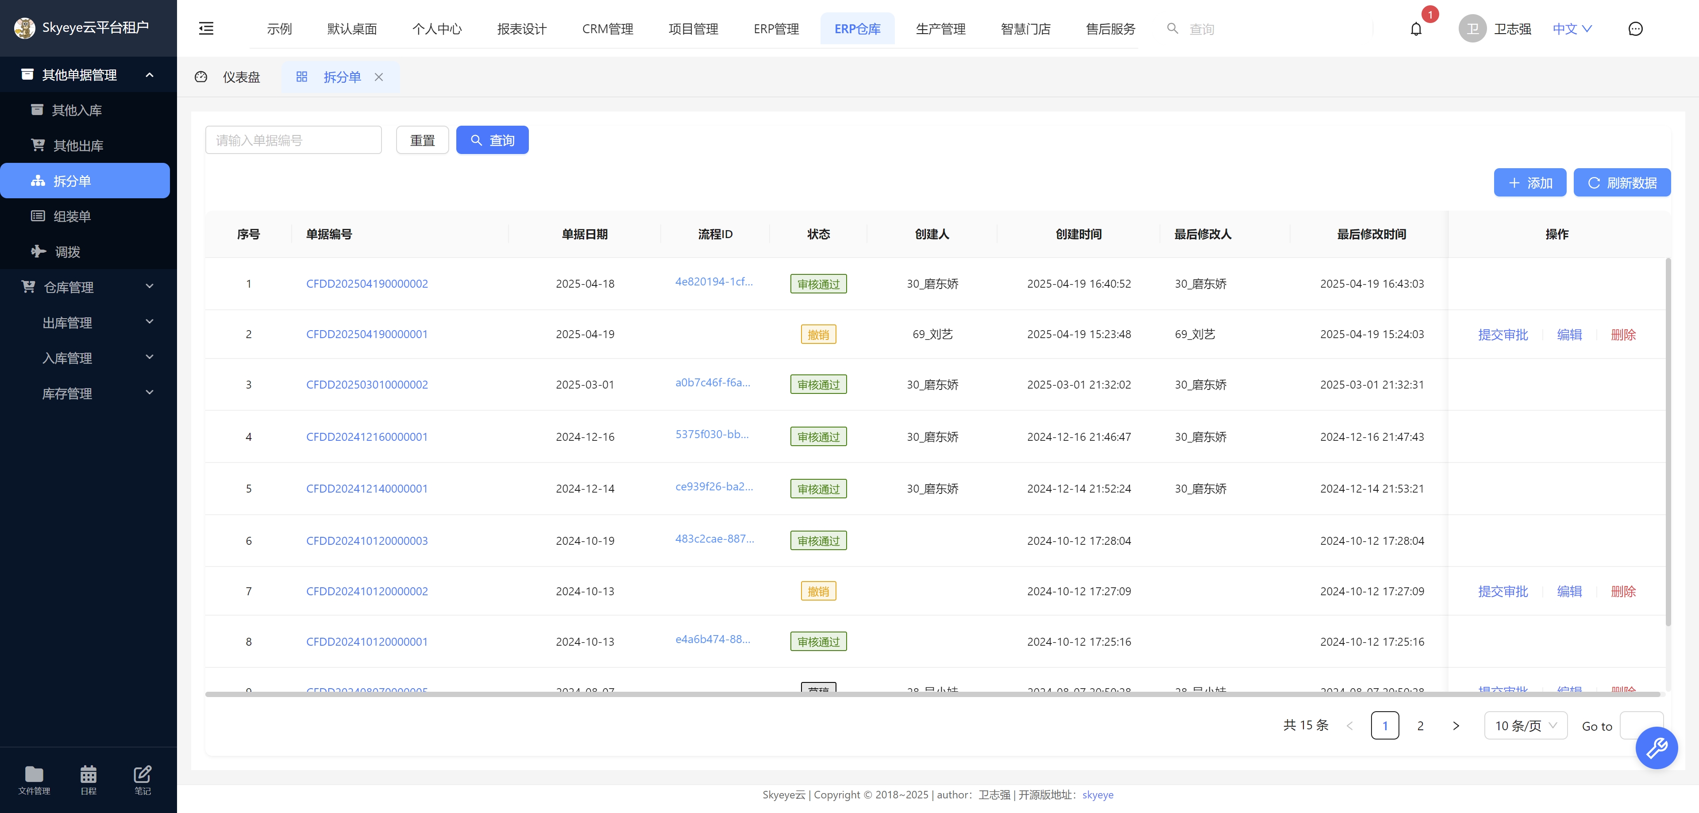Go to next page arrow

(x=1456, y=726)
